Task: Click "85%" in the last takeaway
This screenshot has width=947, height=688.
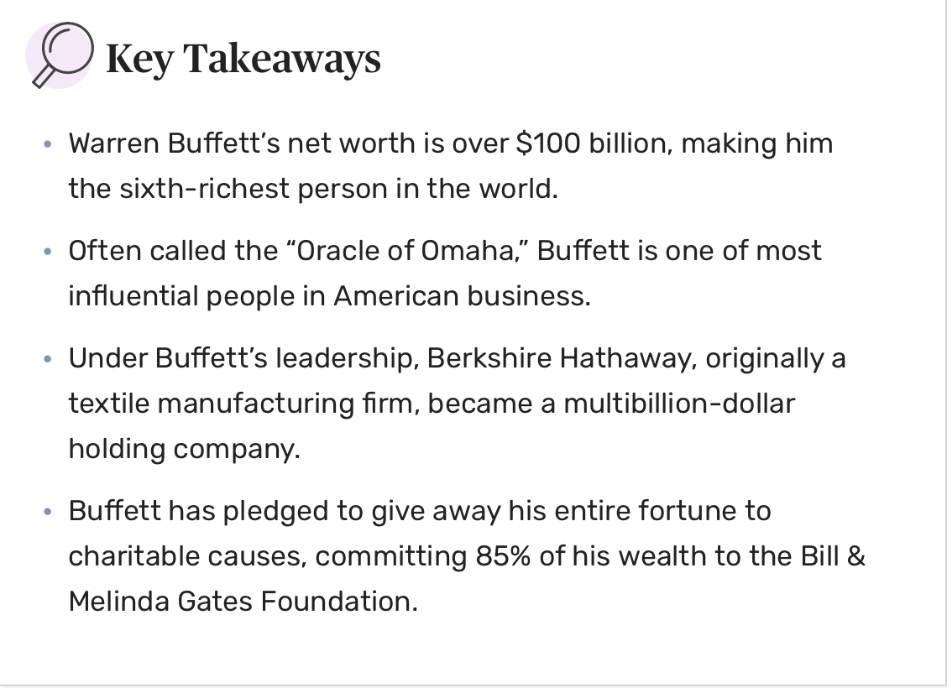Action: (x=503, y=555)
